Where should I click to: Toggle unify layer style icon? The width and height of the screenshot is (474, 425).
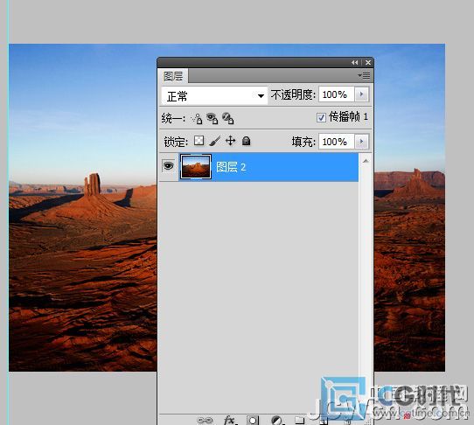point(228,118)
